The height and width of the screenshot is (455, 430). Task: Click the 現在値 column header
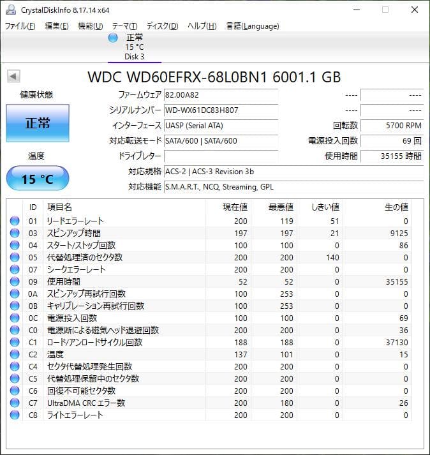tap(228, 207)
